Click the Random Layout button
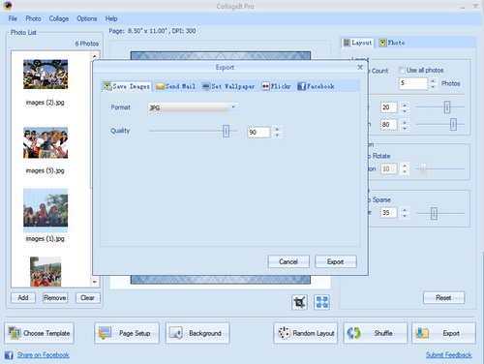This screenshot has width=484, height=364. 306,333
